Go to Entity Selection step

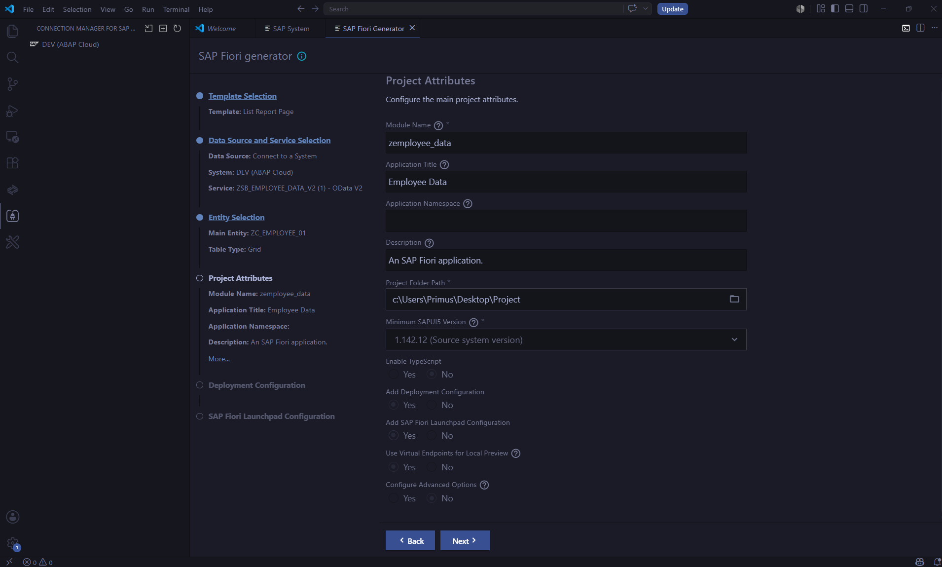tap(236, 218)
